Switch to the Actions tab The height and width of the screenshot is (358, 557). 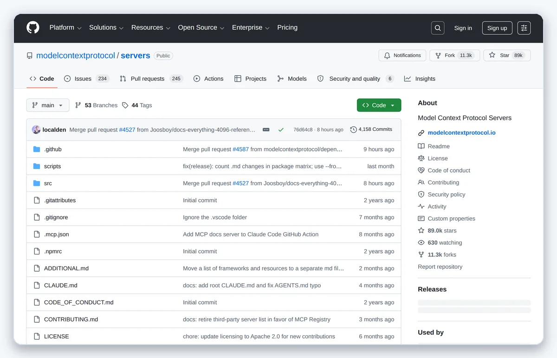[x=208, y=78]
